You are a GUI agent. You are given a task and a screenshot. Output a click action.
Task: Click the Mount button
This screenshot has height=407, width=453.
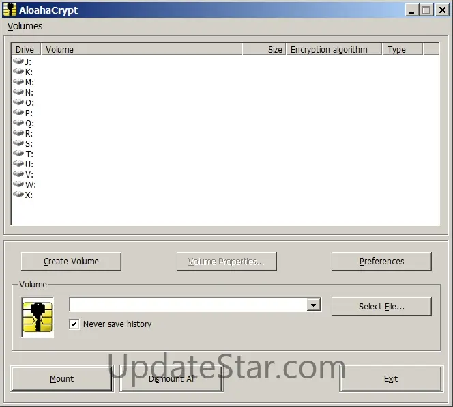[61, 378]
